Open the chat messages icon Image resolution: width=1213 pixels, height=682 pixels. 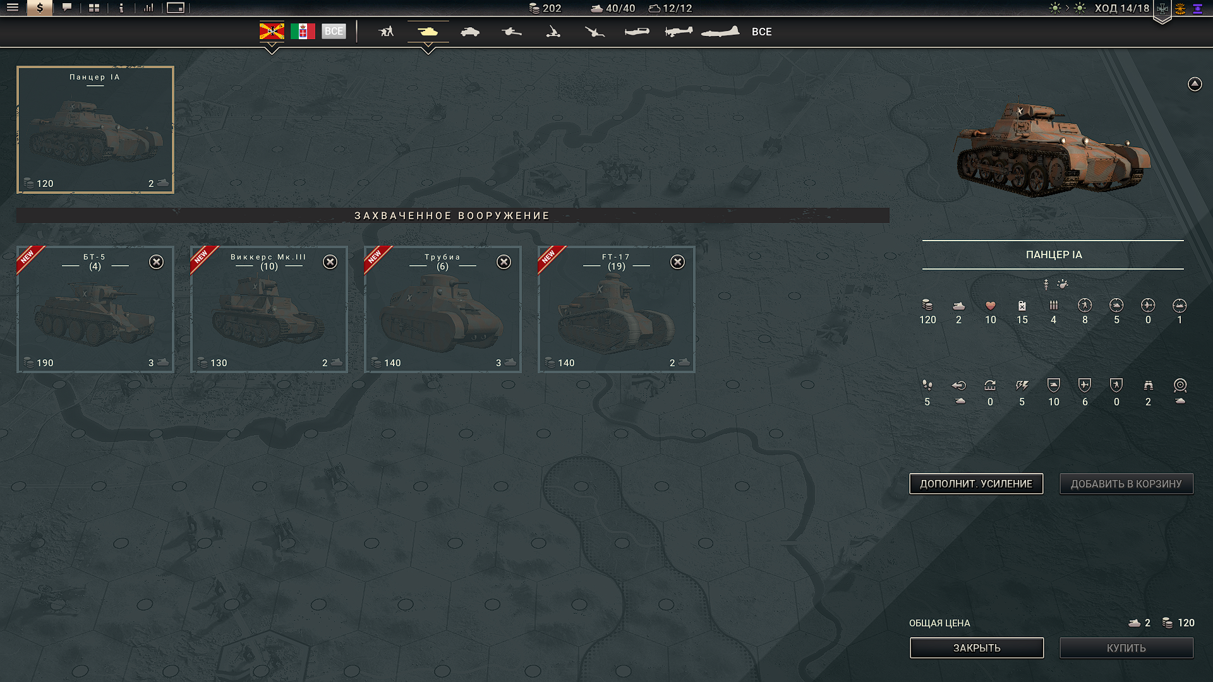[67, 8]
